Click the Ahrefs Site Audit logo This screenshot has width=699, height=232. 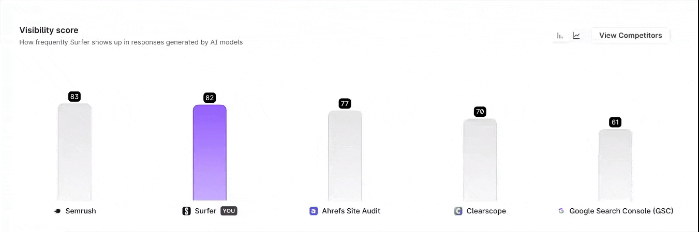pyautogui.click(x=314, y=211)
